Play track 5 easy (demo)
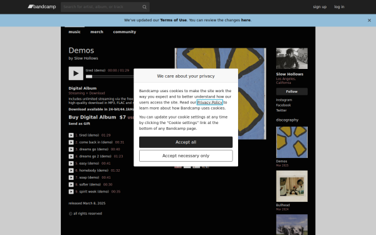Screen dimensions: 376x235 pyautogui.click(x=71, y=164)
